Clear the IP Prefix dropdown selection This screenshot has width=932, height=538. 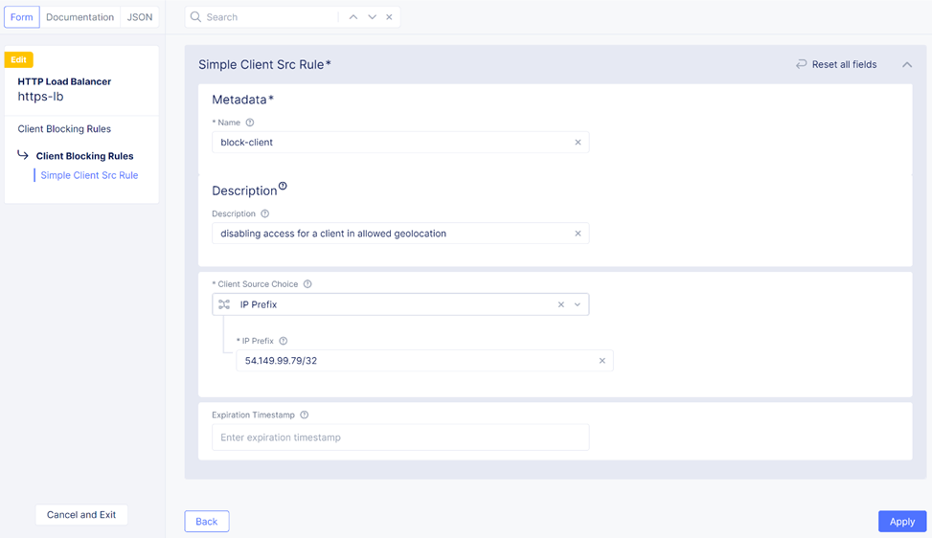tap(561, 304)
